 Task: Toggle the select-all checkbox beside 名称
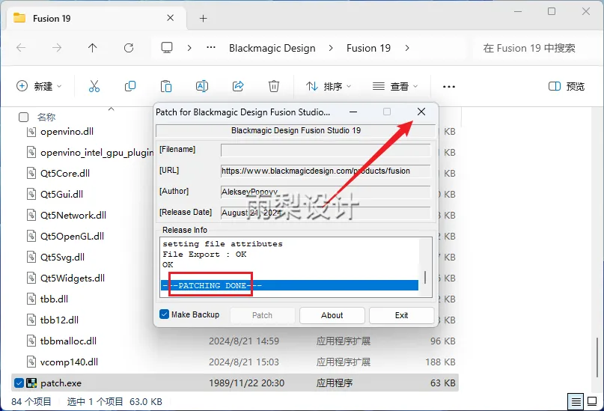pos(23,117)
